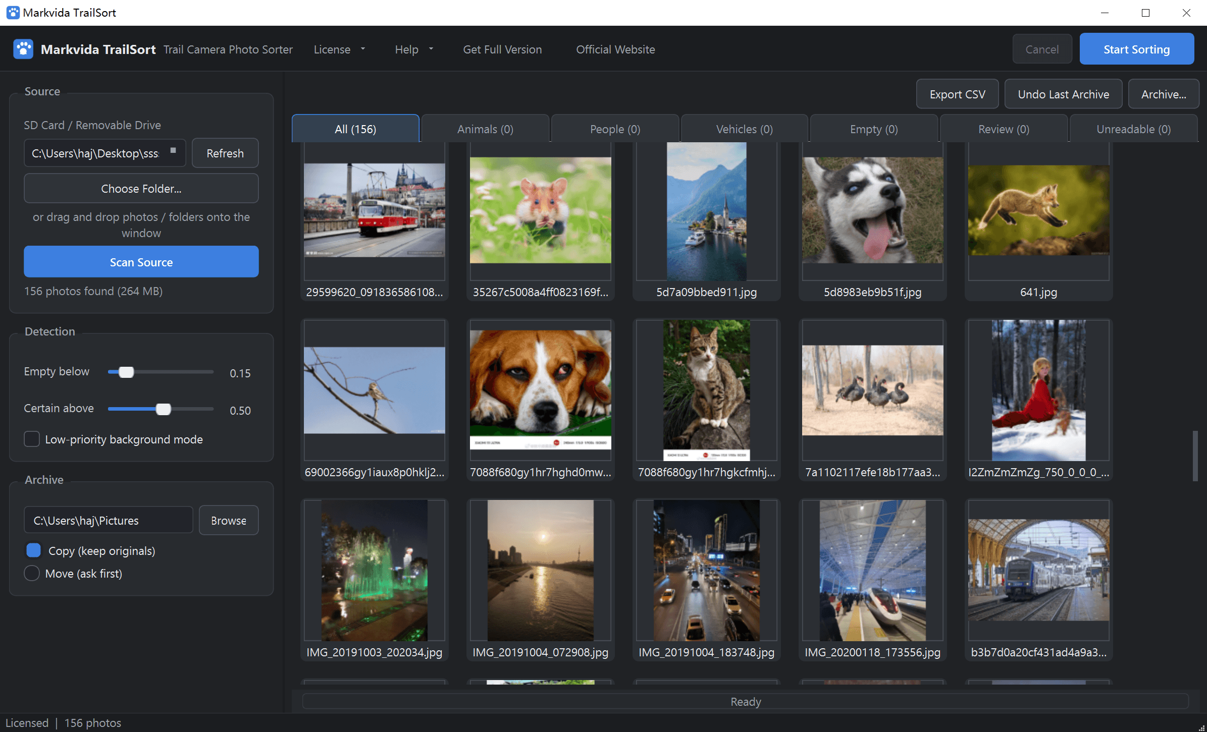Select the fox photo 641.jpg
This screenshot has height=732, width=1207.
1038,222
